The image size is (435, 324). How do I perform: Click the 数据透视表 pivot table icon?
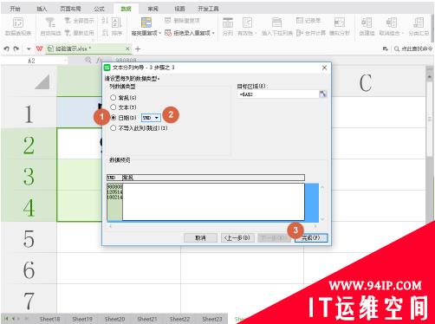pos(18,23)
